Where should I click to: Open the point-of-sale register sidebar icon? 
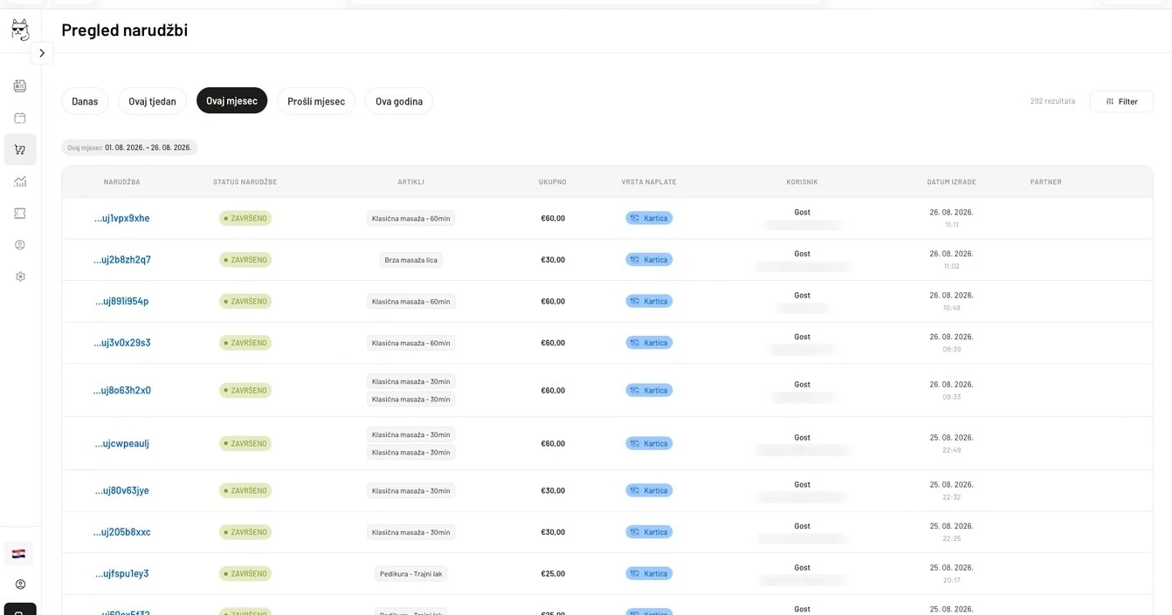tap(20, 85)
